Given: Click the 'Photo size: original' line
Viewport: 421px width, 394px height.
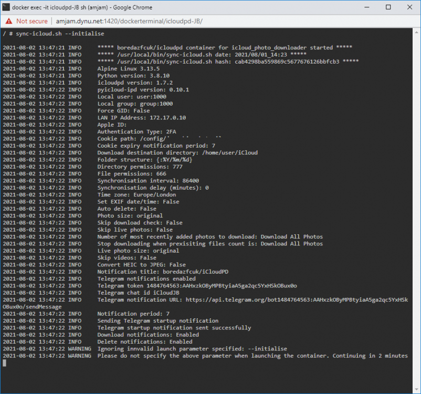Looking at the screenshot, I should [130, 215].
